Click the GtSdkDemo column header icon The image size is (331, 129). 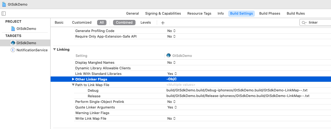(169, 56)
